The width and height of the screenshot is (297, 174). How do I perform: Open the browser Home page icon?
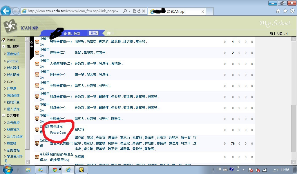278,11
